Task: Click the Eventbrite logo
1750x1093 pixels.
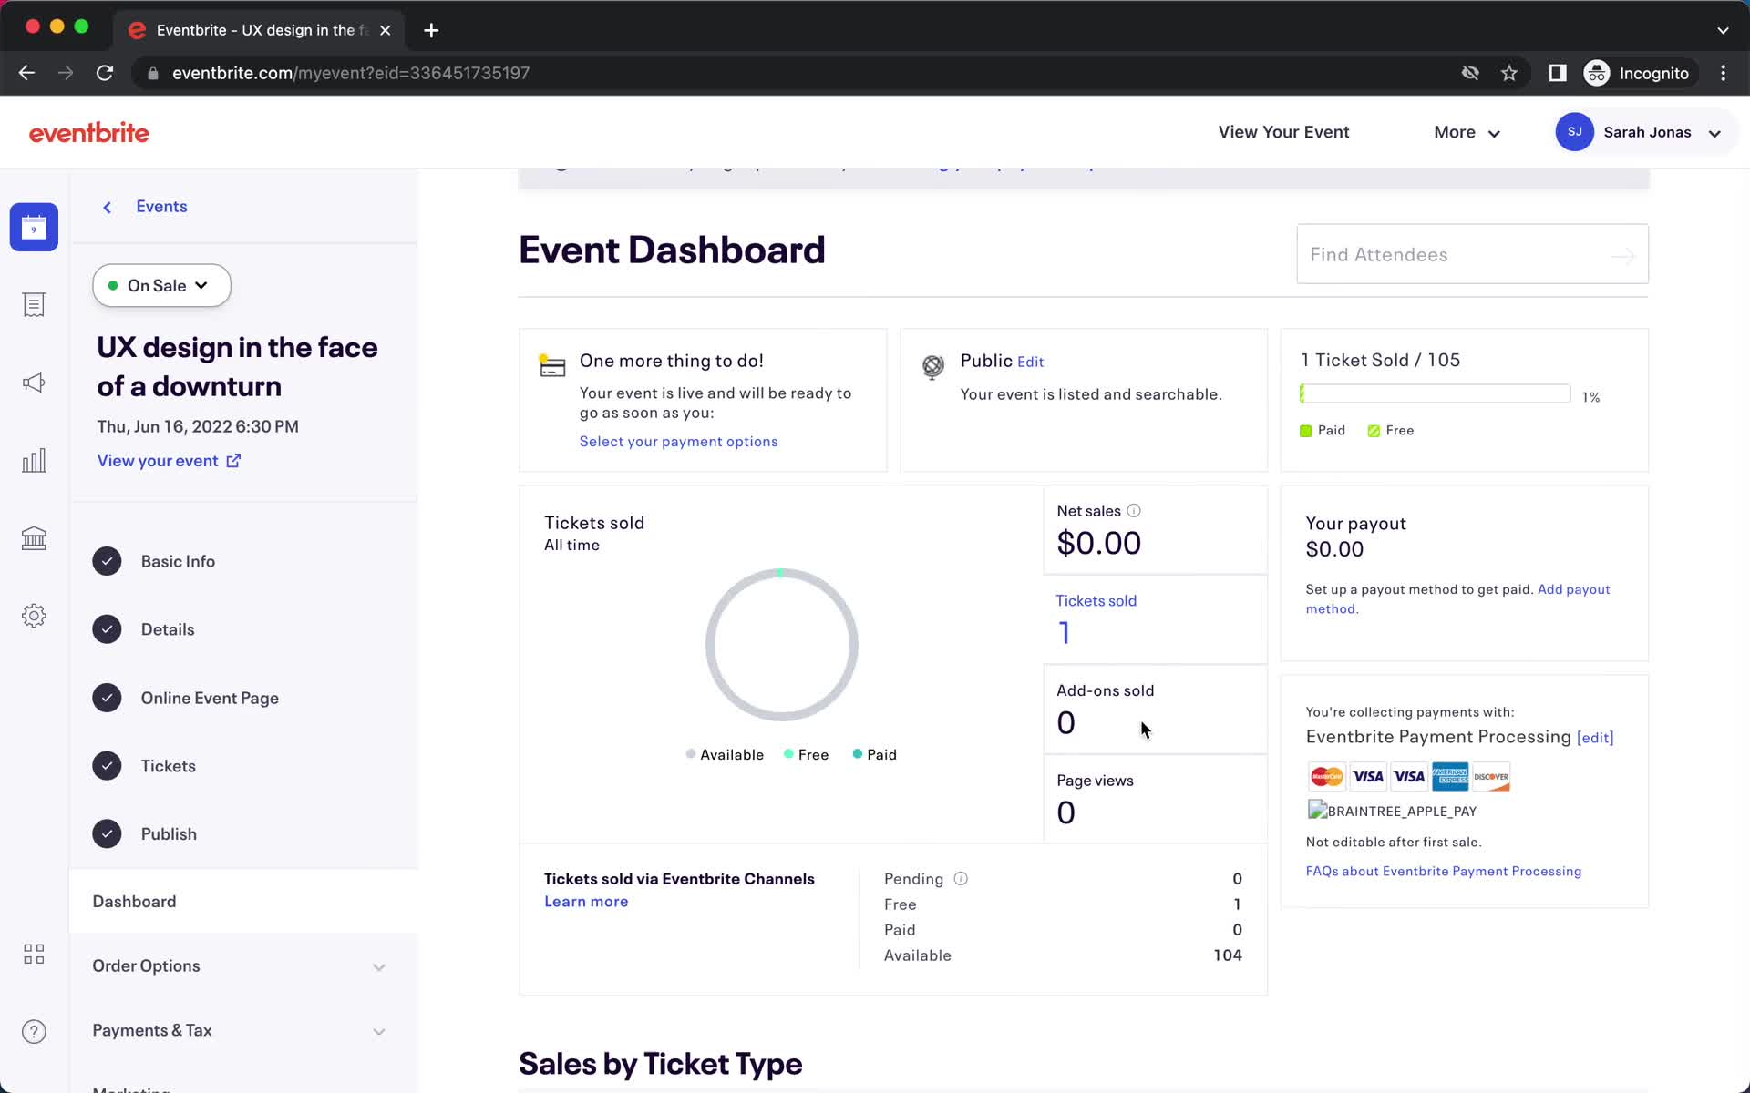Action: click(x=89, y=133)
